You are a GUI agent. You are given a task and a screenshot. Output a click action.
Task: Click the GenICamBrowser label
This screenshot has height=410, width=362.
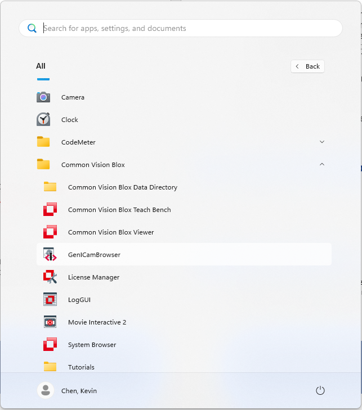tap(94, 255)
